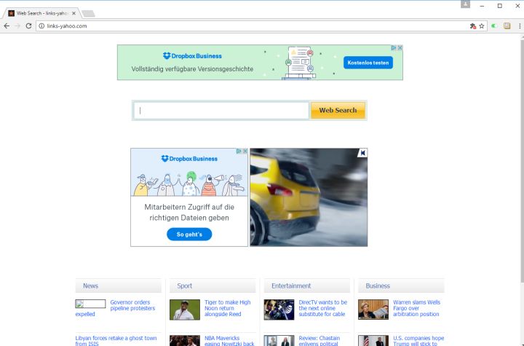Click the Warren article thumbnail
Viewport: 524px width, 346px height.
(373, 310)
